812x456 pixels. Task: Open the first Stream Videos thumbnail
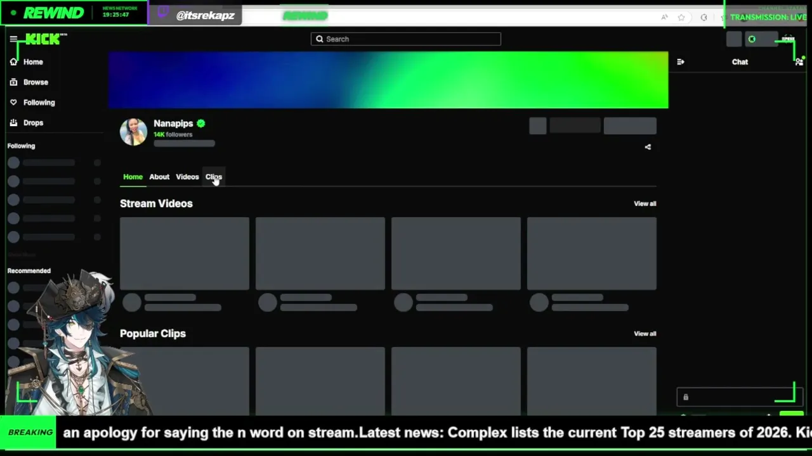pyautogui.click(x=185, y=253)
